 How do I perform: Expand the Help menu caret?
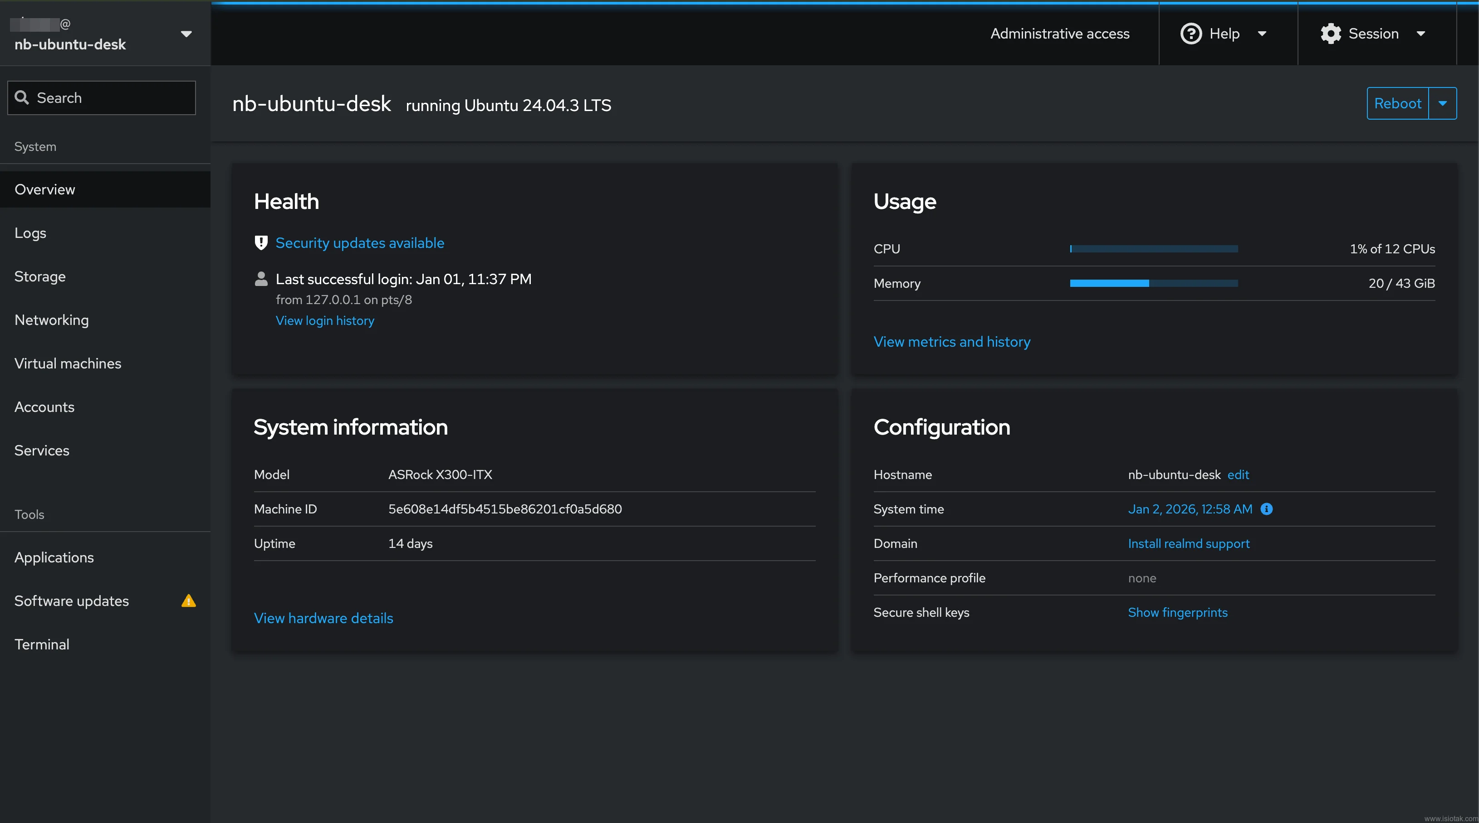[x=1262, y=34]
